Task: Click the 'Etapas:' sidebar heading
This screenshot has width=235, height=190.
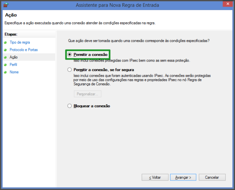Action: click(x=11, y=34)
